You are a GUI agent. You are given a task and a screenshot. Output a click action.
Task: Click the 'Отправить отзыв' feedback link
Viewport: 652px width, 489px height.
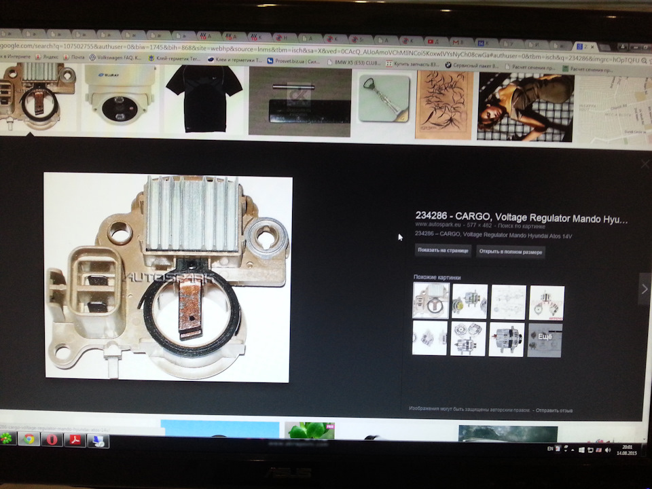[x=554, y=410]
